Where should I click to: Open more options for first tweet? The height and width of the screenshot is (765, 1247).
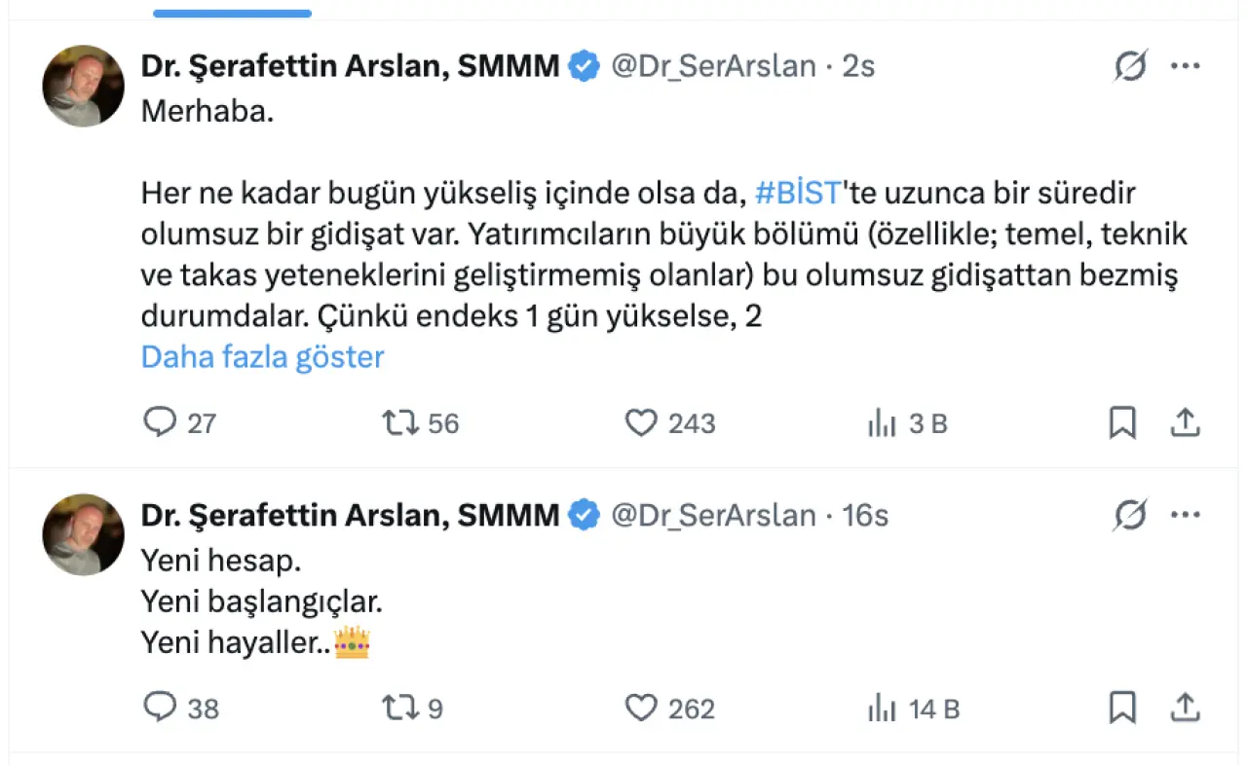(x=1185, y=66)
